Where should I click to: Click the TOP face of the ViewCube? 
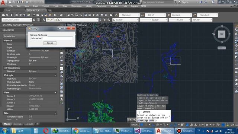point(222,34)
